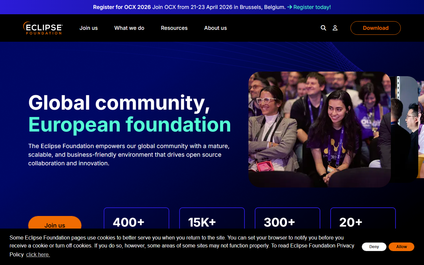Click the Eclipse Foundation logo
Image resolution: width=424 pixels, height=265 pixels.
click(43, 28)
